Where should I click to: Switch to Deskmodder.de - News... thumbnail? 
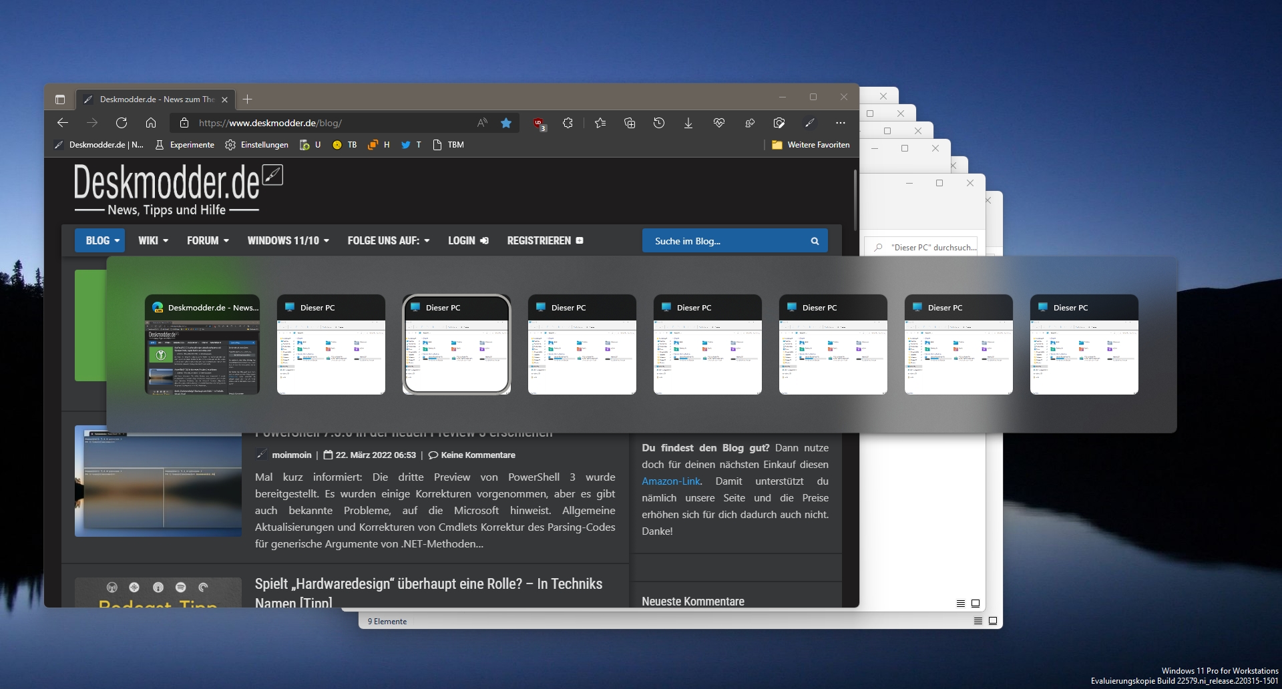point(202,344)
